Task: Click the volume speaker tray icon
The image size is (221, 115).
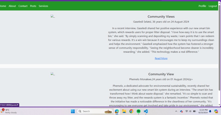Action: point(190,111)
